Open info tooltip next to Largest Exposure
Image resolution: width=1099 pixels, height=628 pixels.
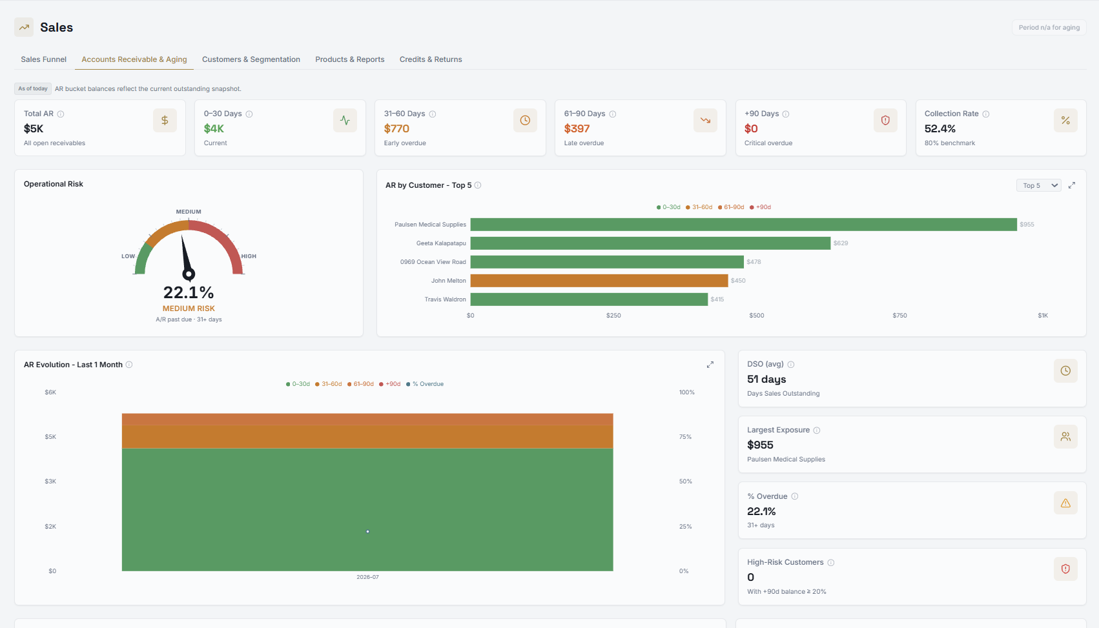817,430
